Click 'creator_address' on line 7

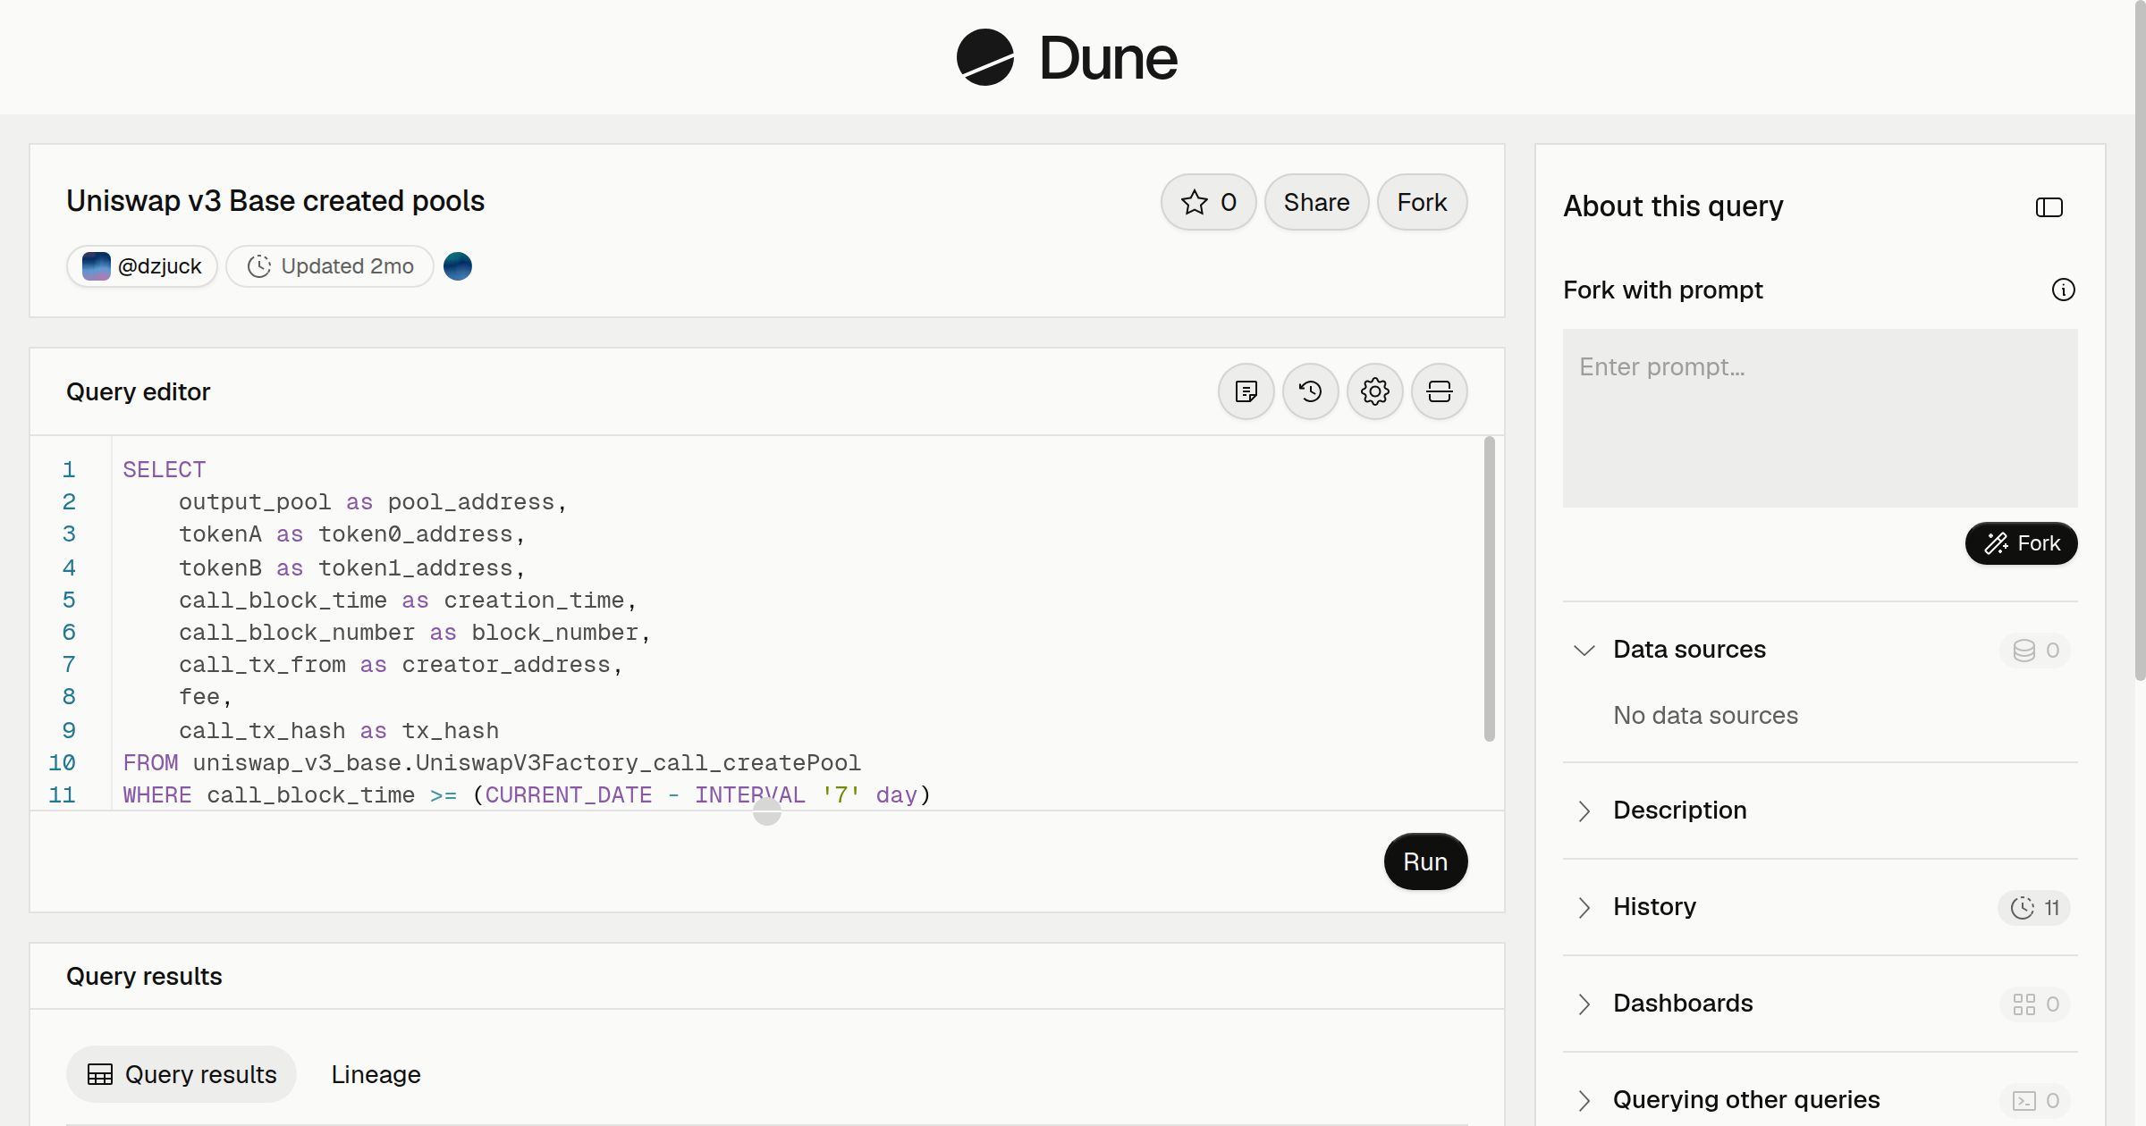tap(506, 664)
